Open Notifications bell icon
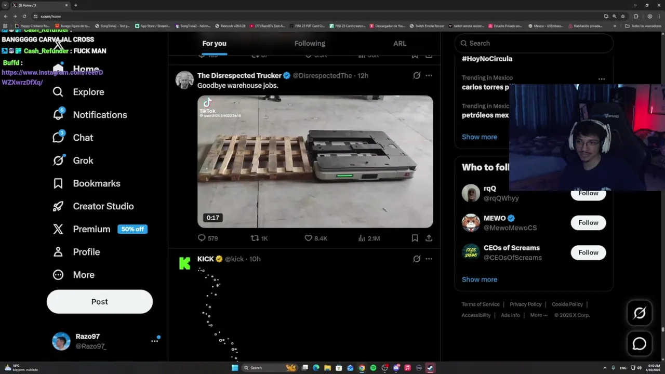665x374 pixels. [x=58, y=114]
